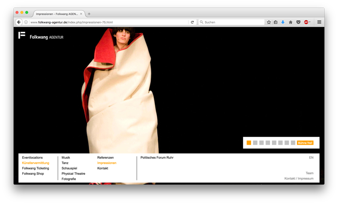The image size is (338, 204).
Task: Open Adblock Plus icon
Action: point(306,22)
